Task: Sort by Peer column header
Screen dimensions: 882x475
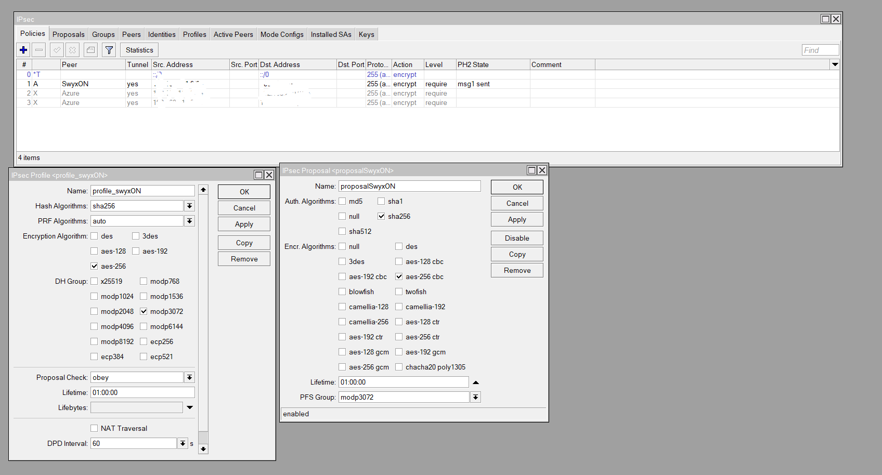Action: click(x=93, y=64)
